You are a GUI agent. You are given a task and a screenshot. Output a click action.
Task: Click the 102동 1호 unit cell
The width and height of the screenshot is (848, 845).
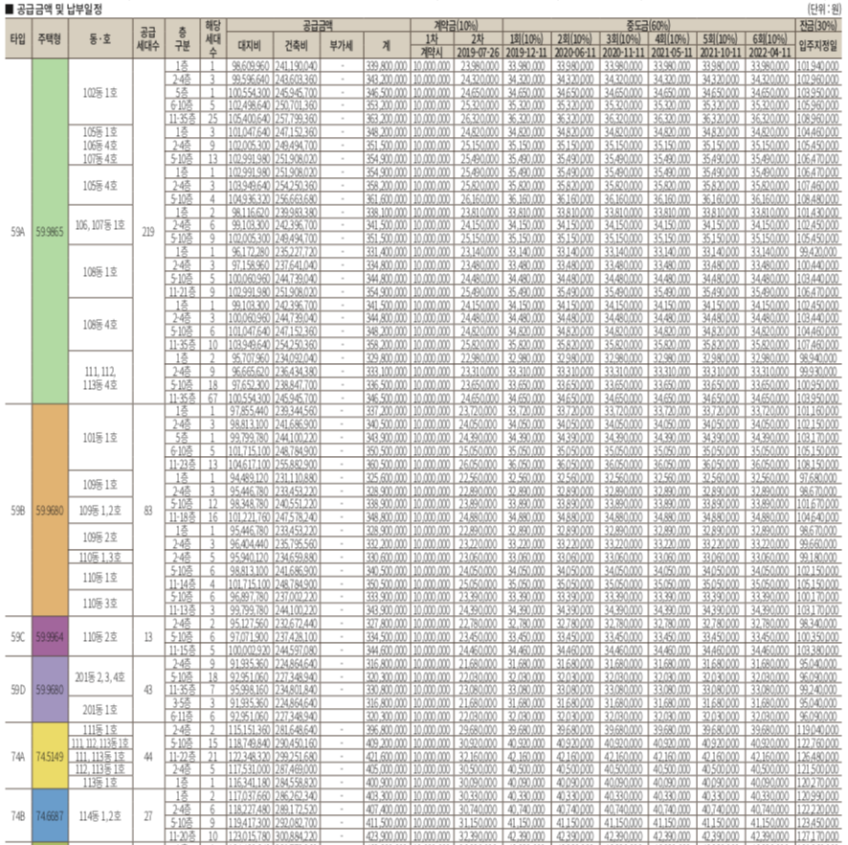coord(100,93)
